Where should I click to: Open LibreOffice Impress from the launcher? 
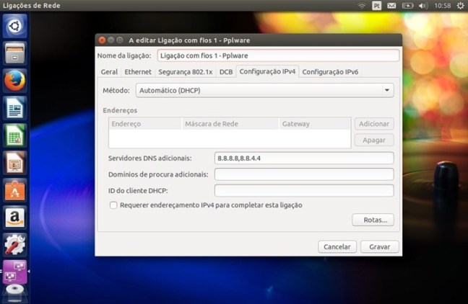tap(15, 163)
